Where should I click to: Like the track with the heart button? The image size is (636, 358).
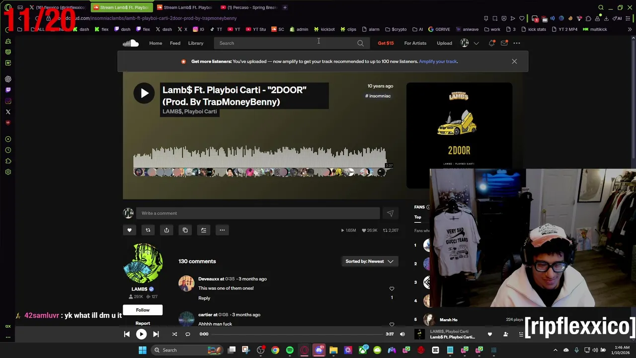coord(129,230)
